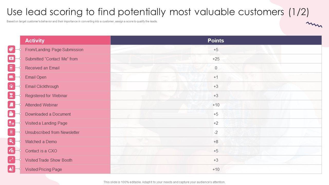The height and width of the screenshot is (185, 329).
Task: Click the magnifier icon next to Watched a Demo
Action: [11, 141]
